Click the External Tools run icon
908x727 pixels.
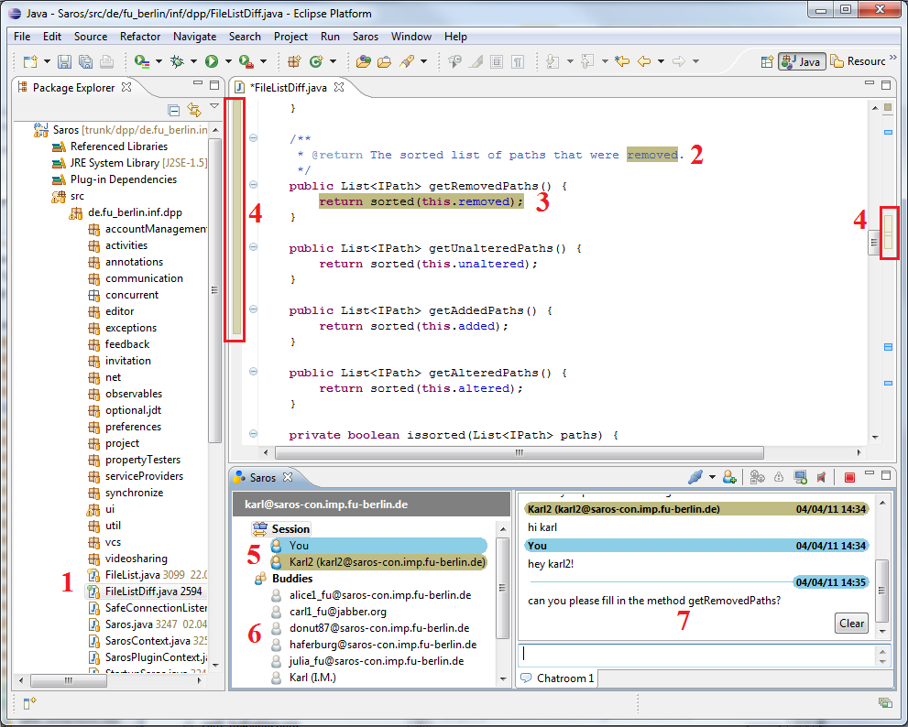point(246,61)
